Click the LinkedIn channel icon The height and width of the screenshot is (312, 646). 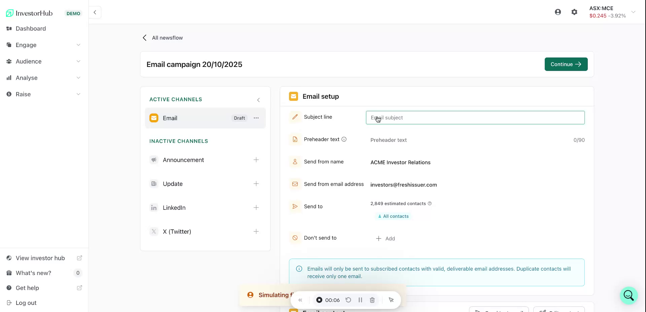[154, 207]
